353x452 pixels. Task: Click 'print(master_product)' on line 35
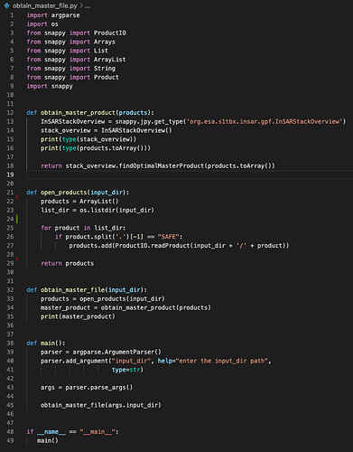point(78,316)
